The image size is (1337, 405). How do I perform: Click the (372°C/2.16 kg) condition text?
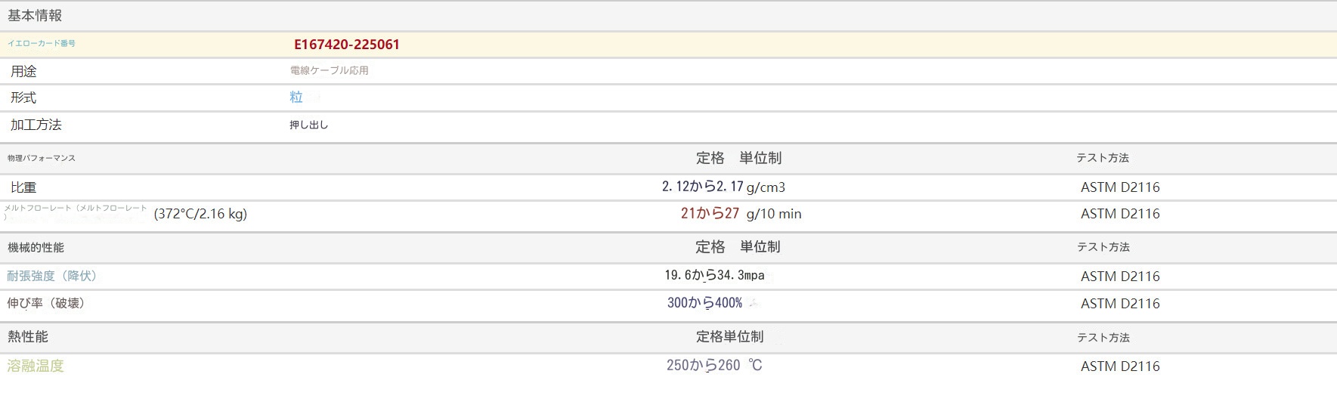click(200, 214)
